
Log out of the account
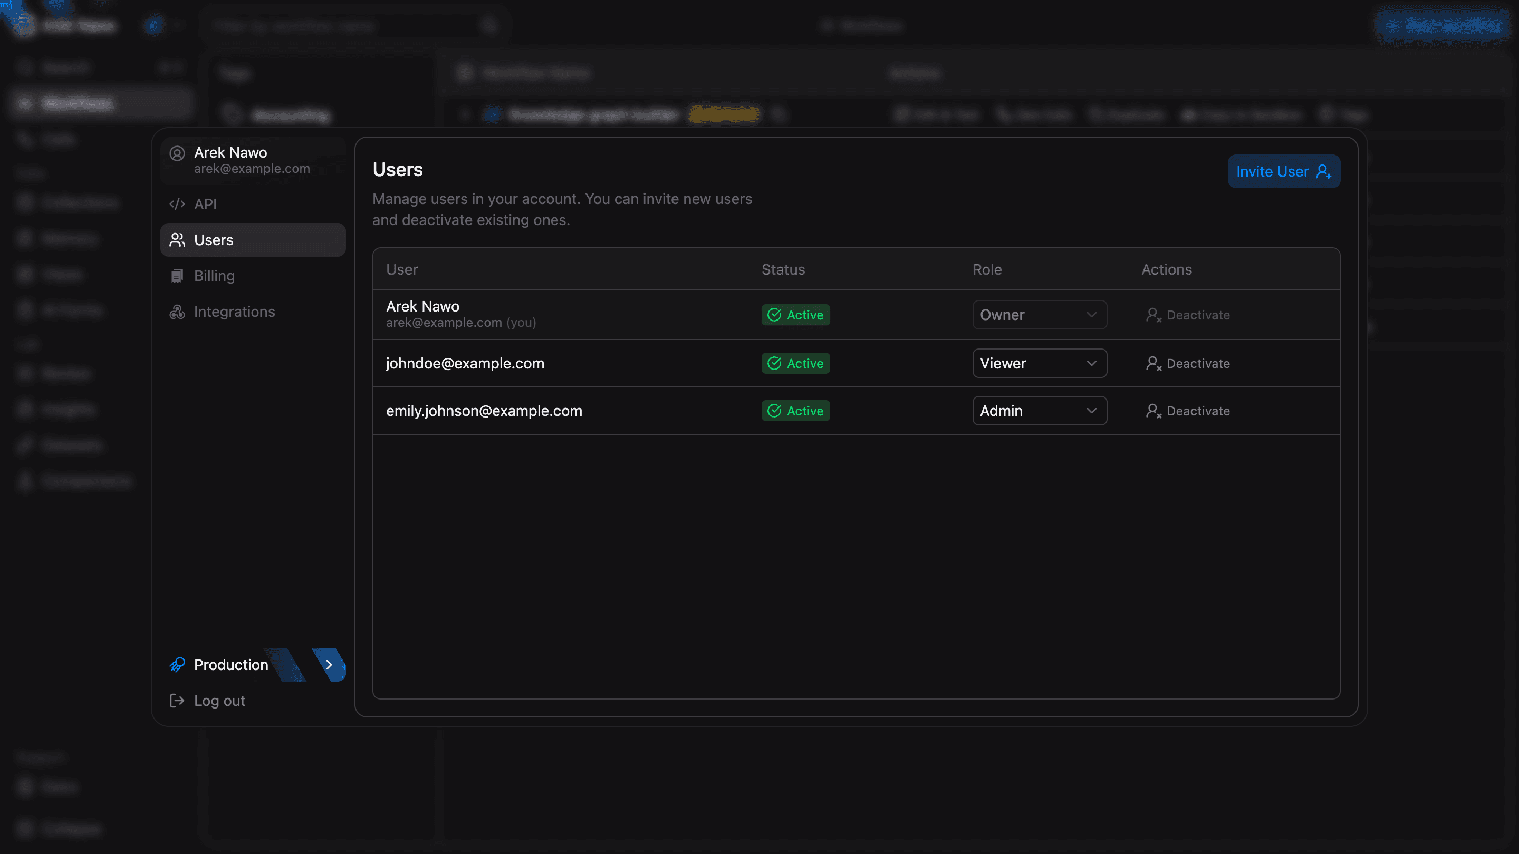coord(253,701)
